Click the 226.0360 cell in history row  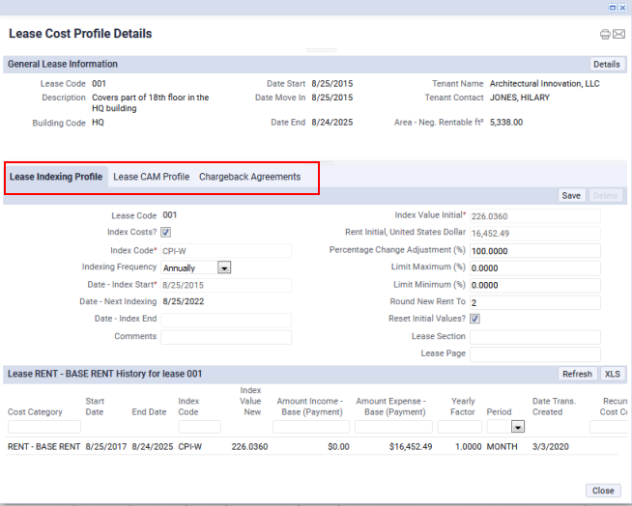pos(249,447)
